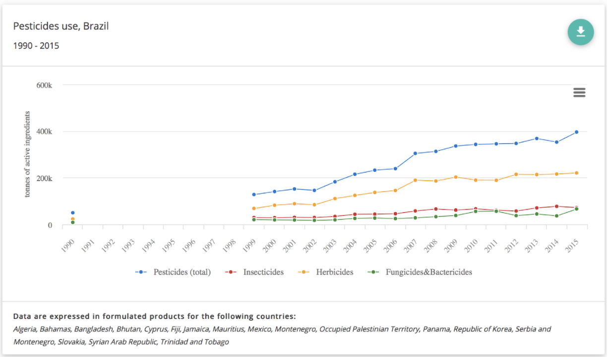This screenshot has width=608, height=357.
Task: Open the chart hamburger context menu
Action: click(579, 92)
